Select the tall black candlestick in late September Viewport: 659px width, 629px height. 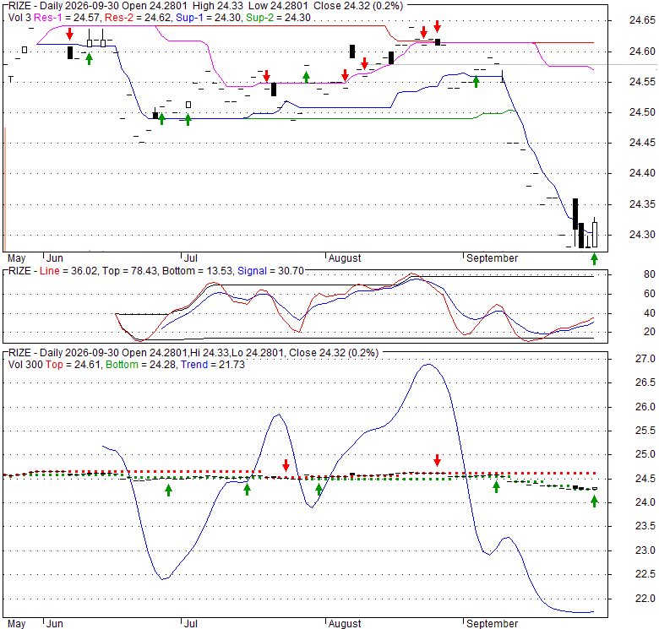pyautogui.click(x=575, y=214)
